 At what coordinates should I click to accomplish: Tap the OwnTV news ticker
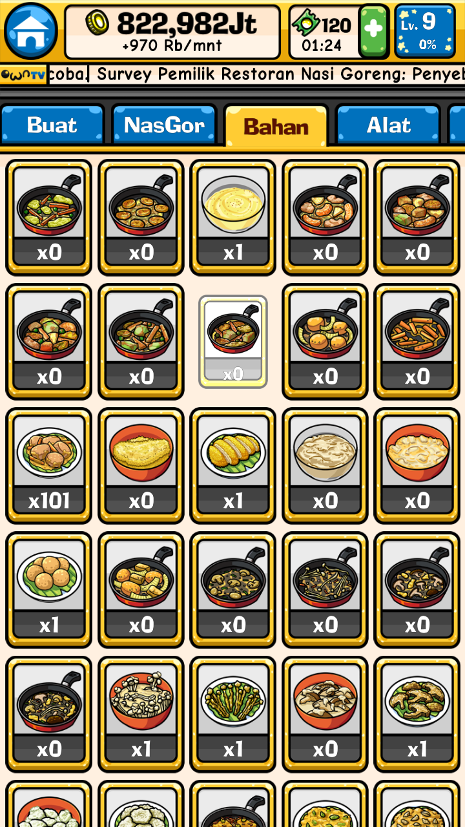[x=232, y=74]
